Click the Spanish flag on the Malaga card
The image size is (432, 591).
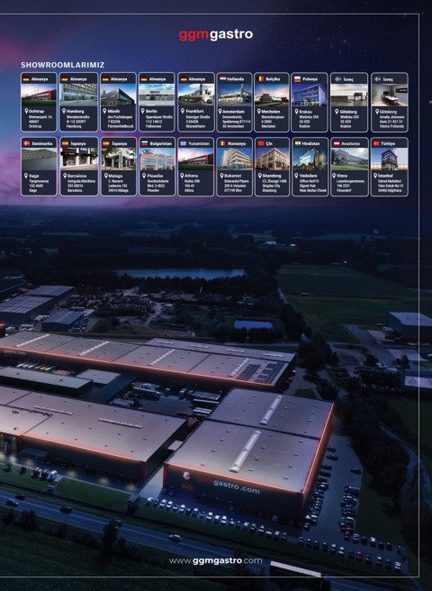tap(106, 143)
